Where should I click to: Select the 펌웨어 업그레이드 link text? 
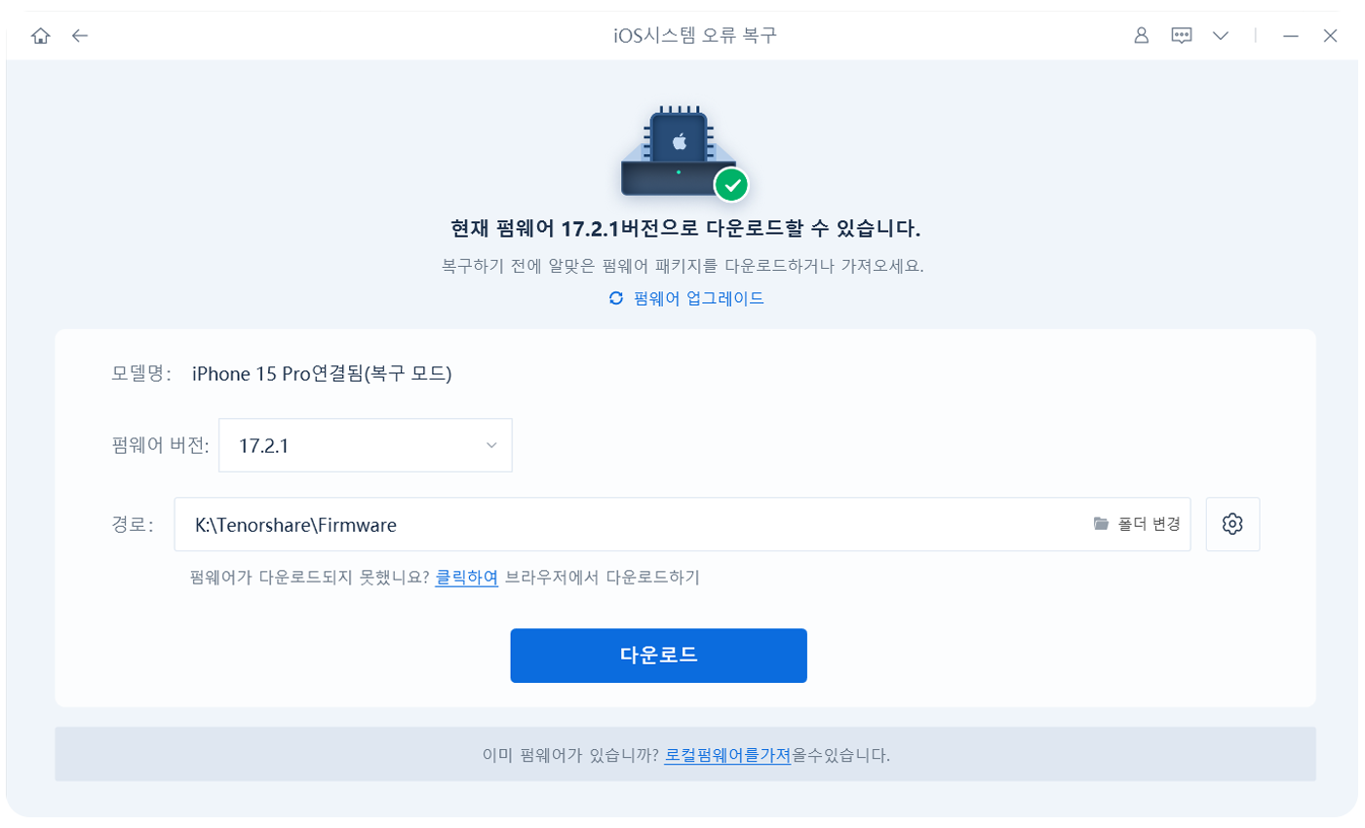tap(698, 298)
